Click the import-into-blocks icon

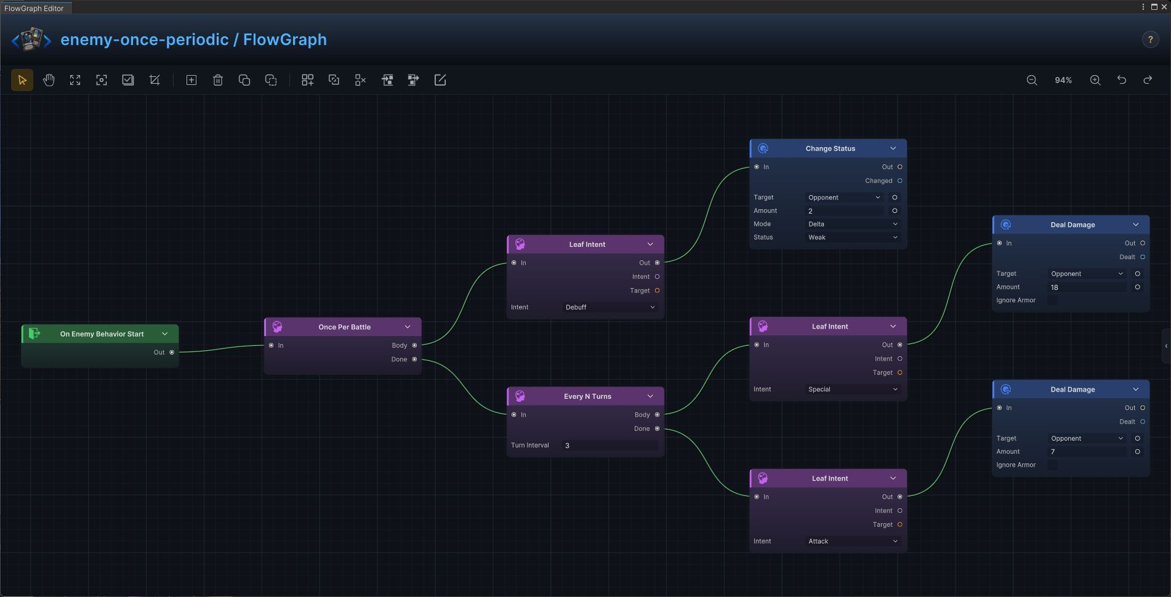[387, 80]
